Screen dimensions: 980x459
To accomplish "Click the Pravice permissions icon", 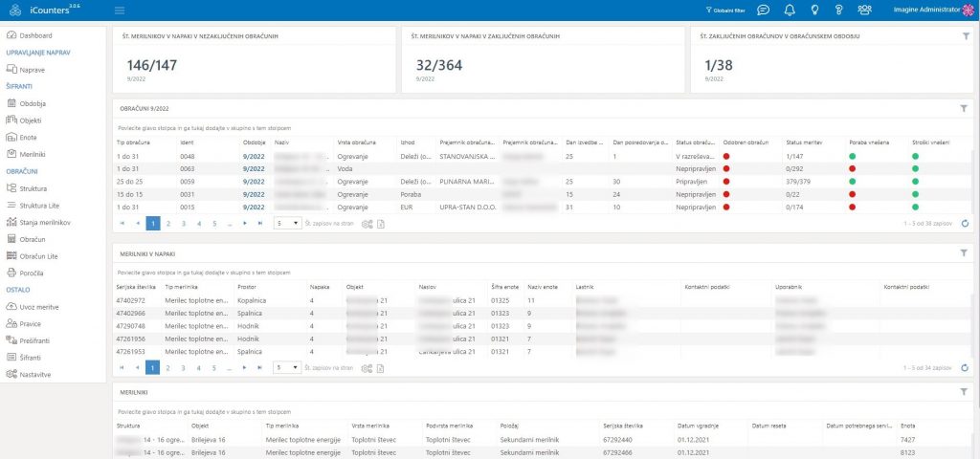I will click(x=11, y=323).
